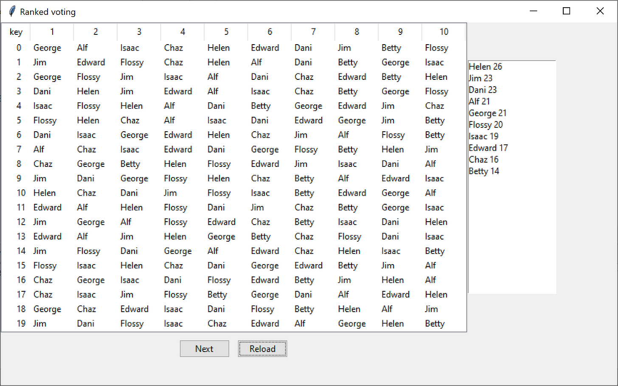Viewport: 618px width, 386px height.
Task: Select 'Alf 21' in results list
Action: [479, 101]
